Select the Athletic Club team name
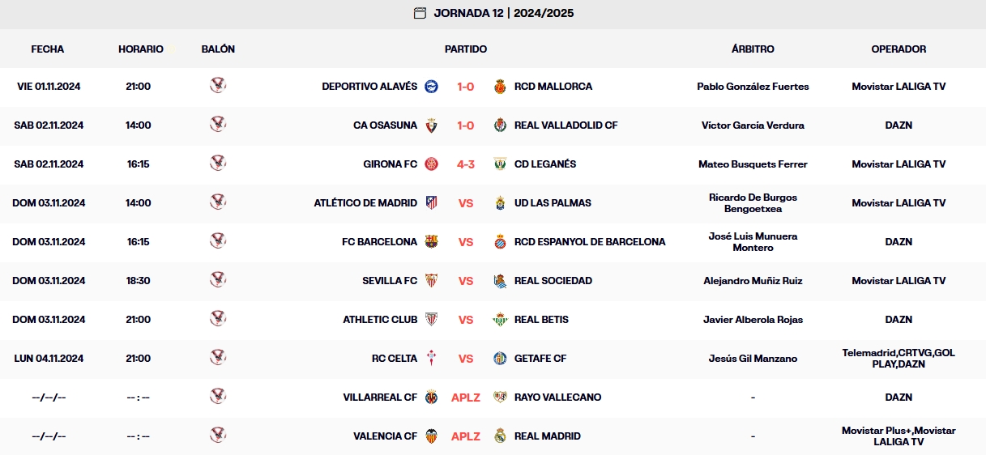Screen dimensions: 986x455 (380, 320)
